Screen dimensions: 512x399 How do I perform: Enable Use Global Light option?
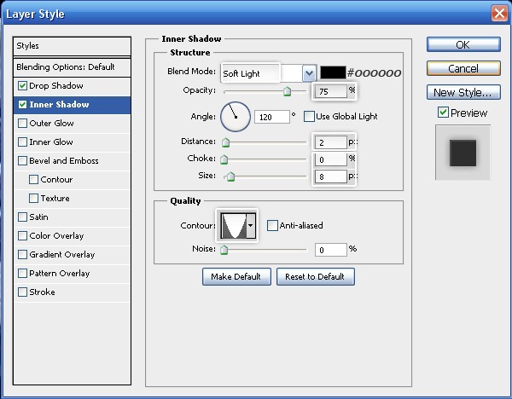pyautogui.click(x=309, y=117)
